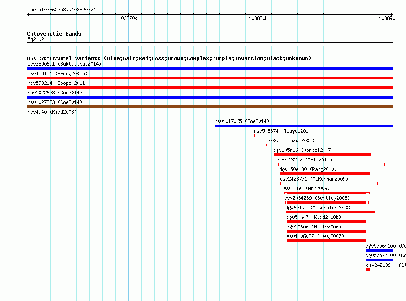Image resolution: width=406 pixels, height=301 pixels.
Task: Click the left arrow of the ruler
Action: coord(28,15)
